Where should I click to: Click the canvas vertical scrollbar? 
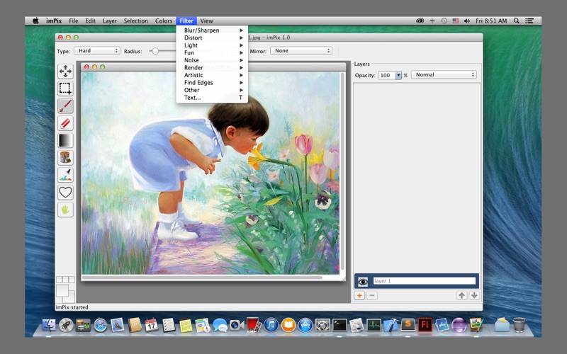point(342,171)
